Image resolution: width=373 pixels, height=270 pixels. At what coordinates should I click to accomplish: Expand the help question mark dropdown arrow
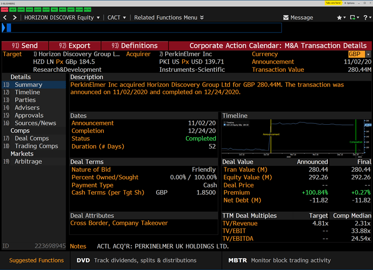370,18
